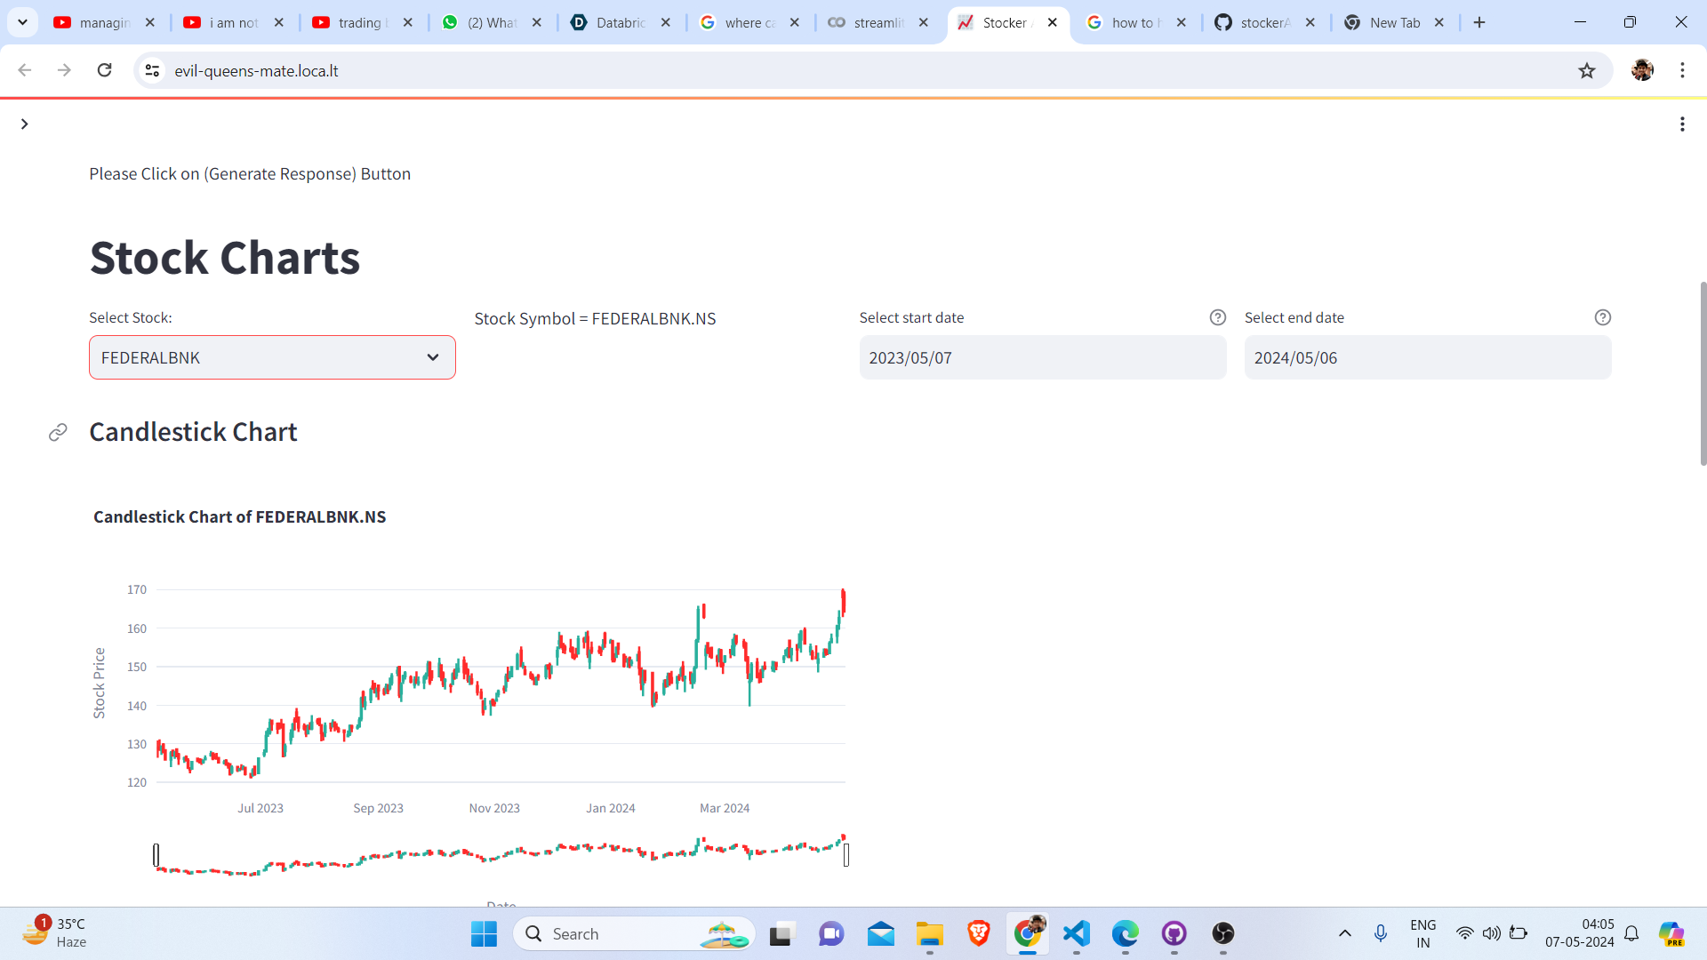Open the Streamlit three-dot app menu
This screenshot has width=1707, height=960.
[1681, 124]
